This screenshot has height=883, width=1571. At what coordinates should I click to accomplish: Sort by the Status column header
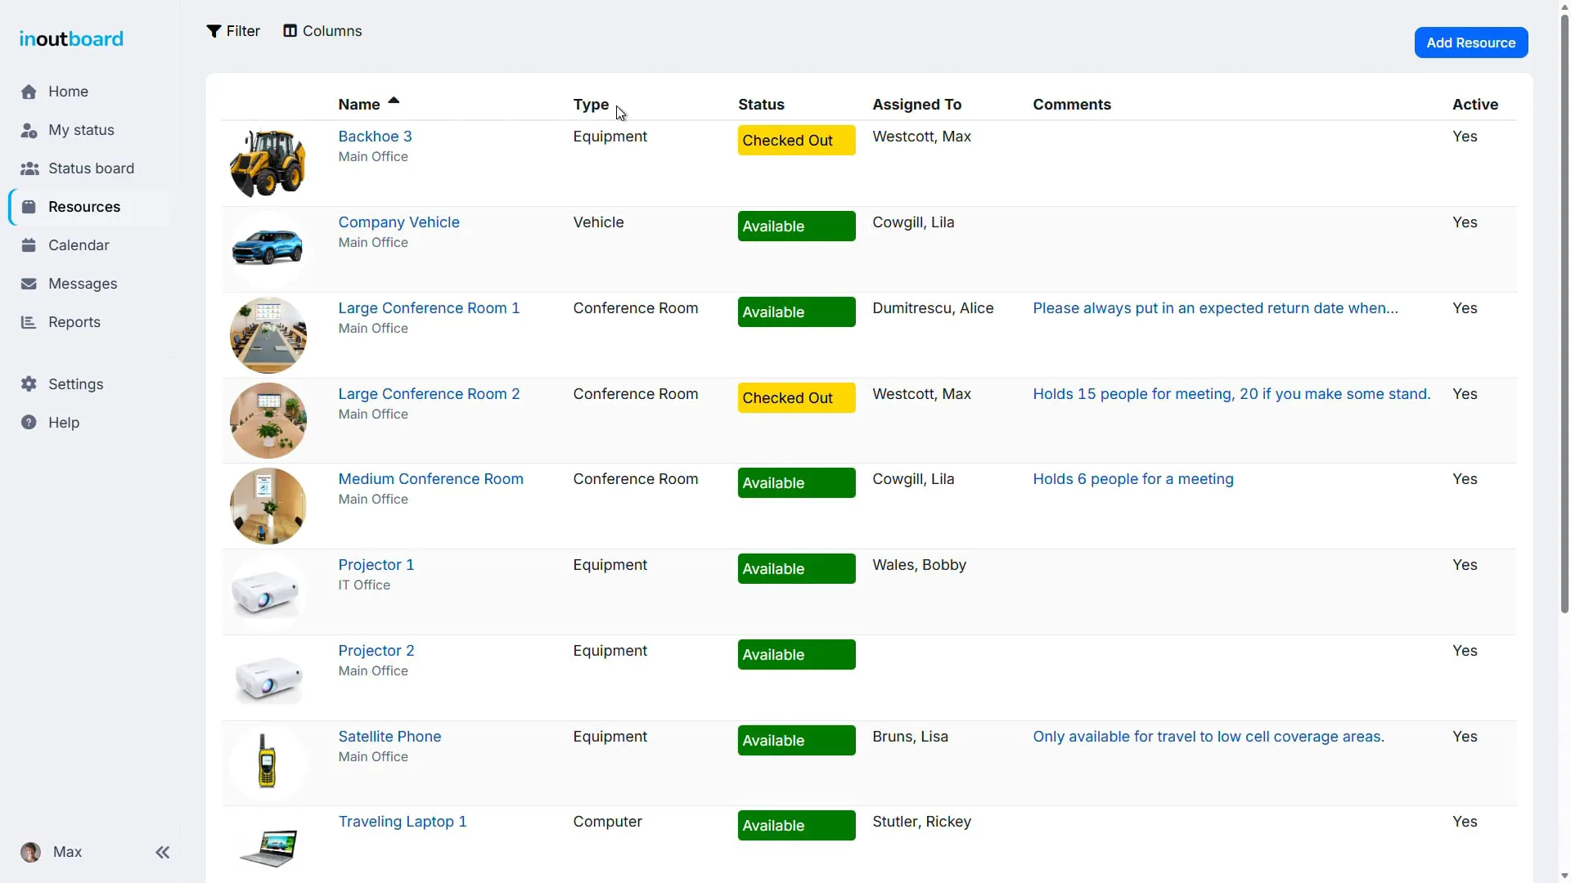click(761, 105)
